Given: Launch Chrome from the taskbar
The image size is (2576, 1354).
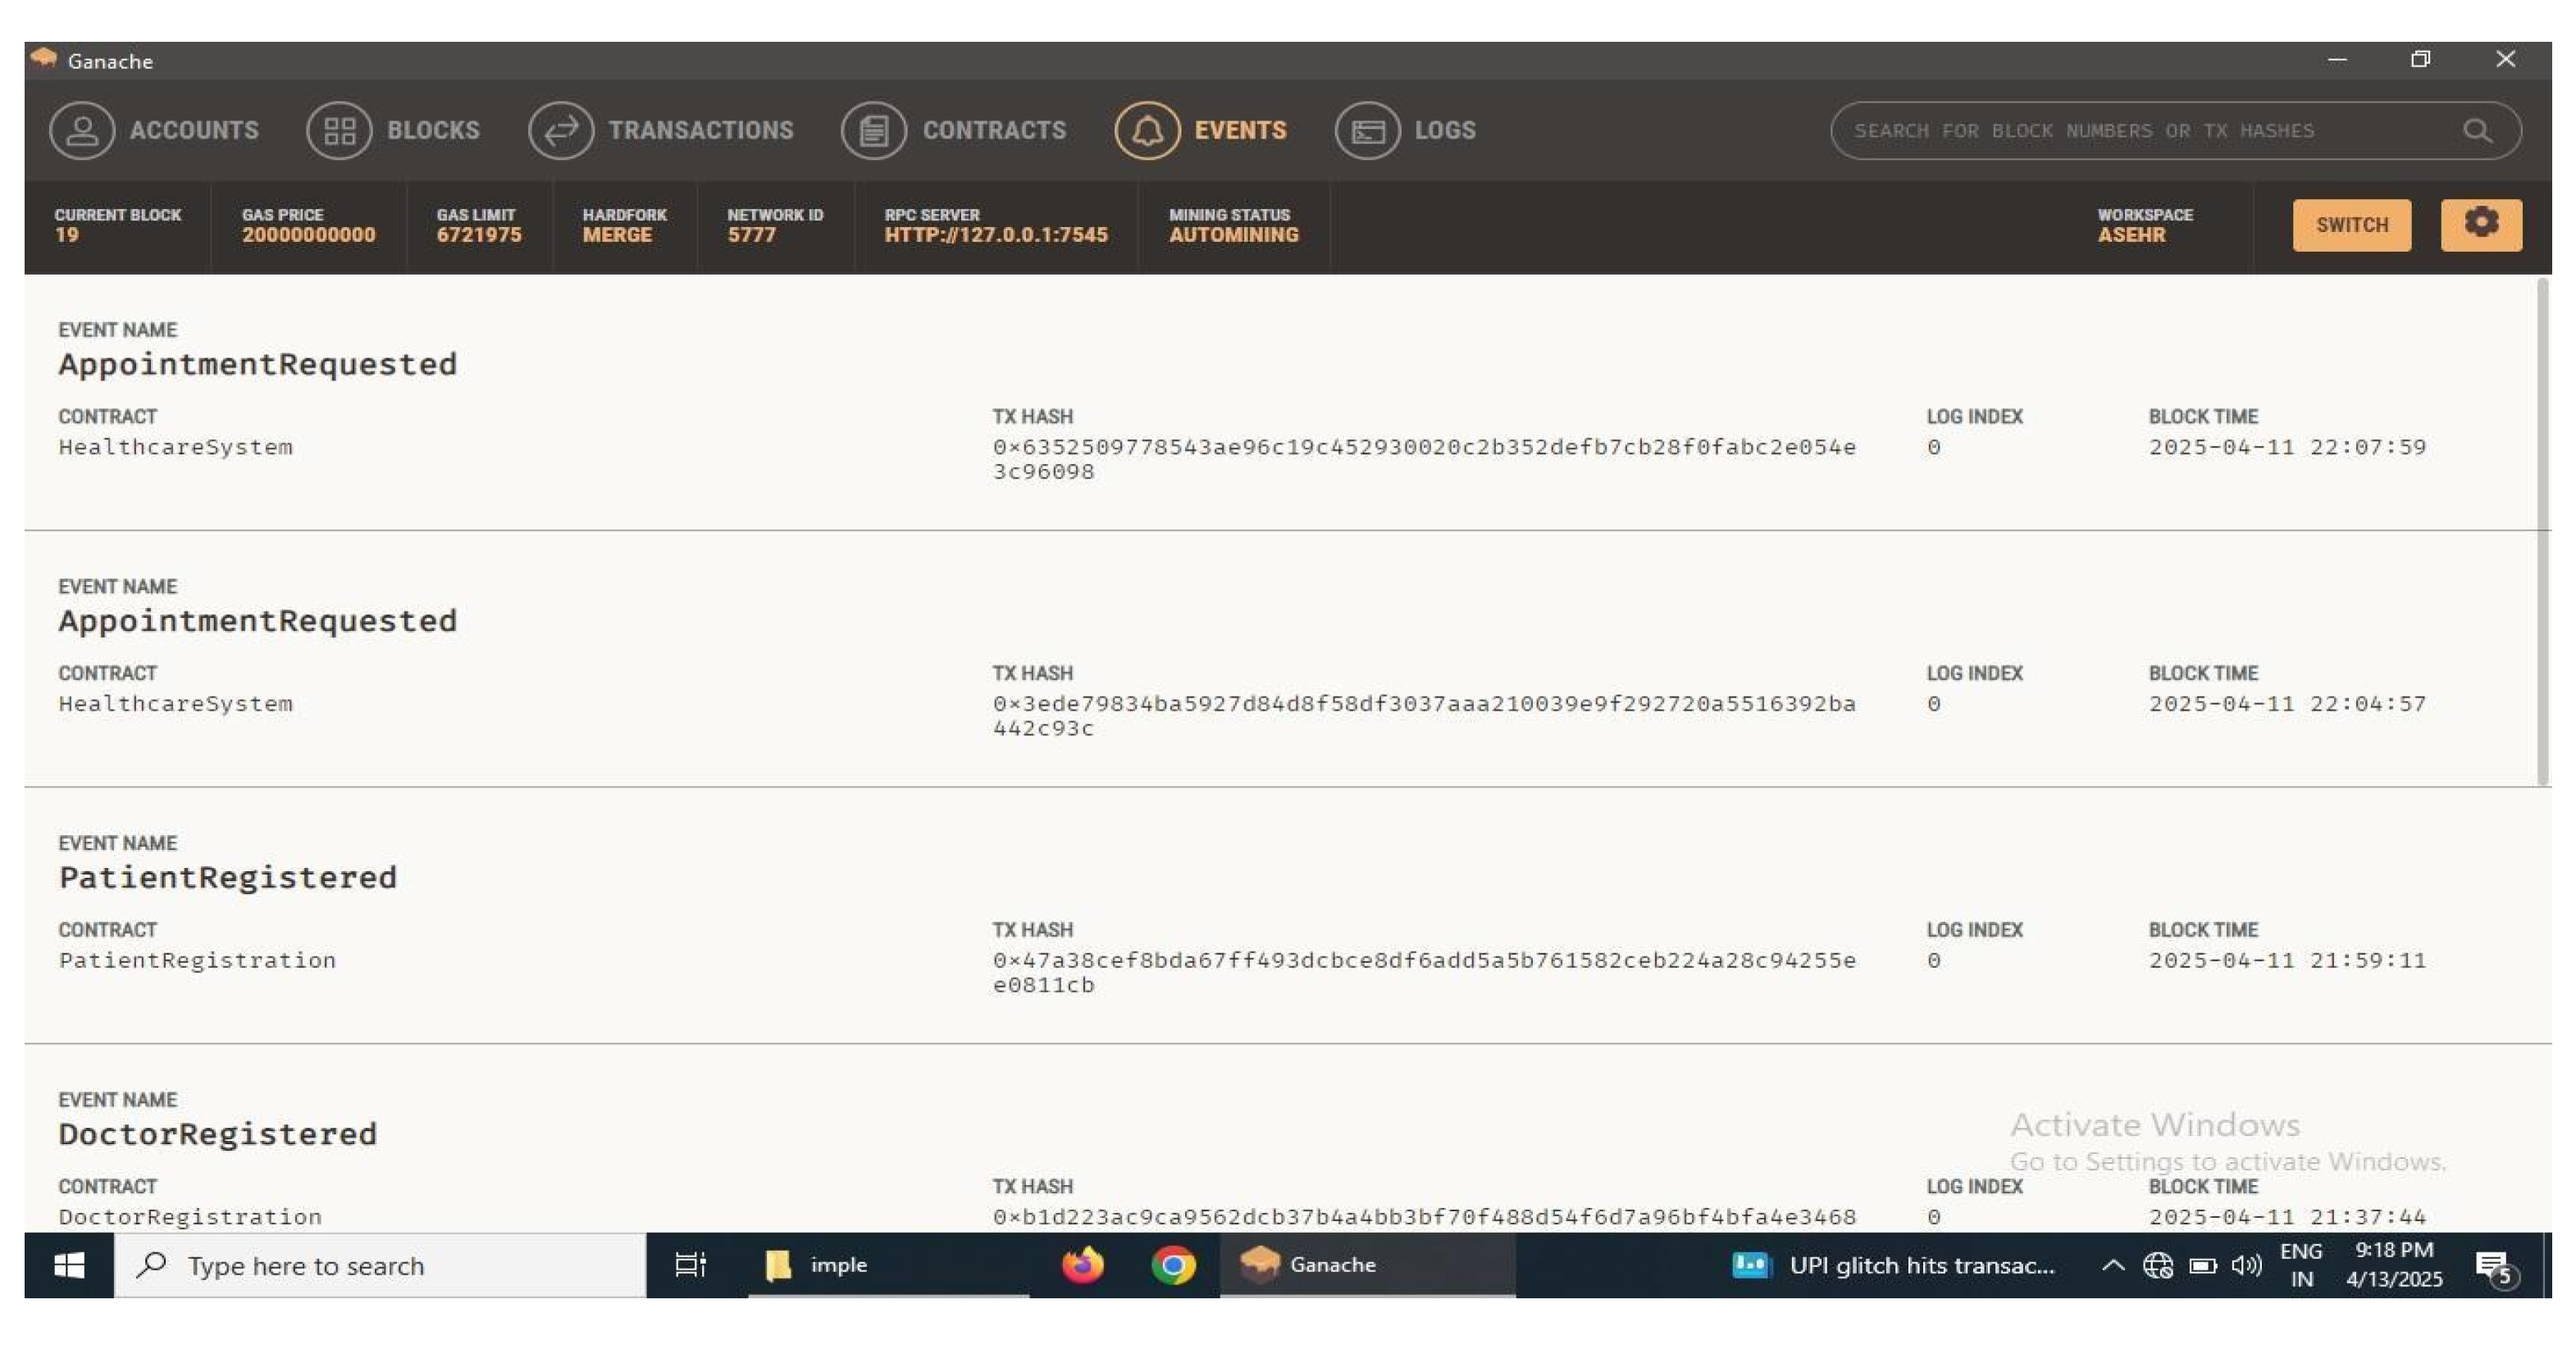Looking at the screenshot, I should (x=1173, y=1265).
